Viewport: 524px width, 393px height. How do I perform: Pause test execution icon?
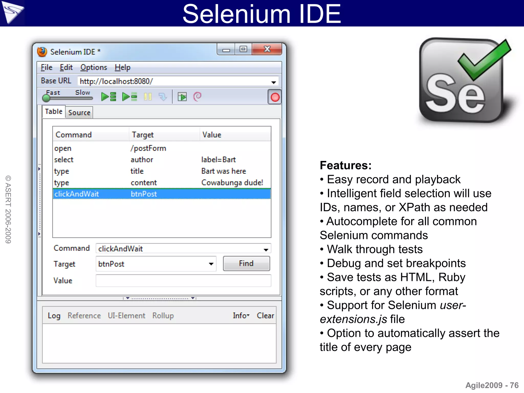point(148,97)
